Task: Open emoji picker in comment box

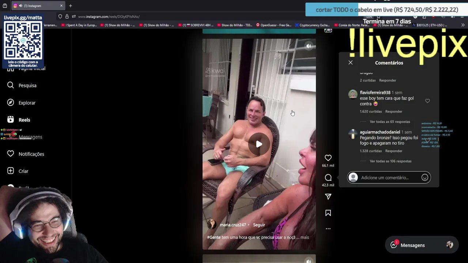Action: [x=424, y=178]
